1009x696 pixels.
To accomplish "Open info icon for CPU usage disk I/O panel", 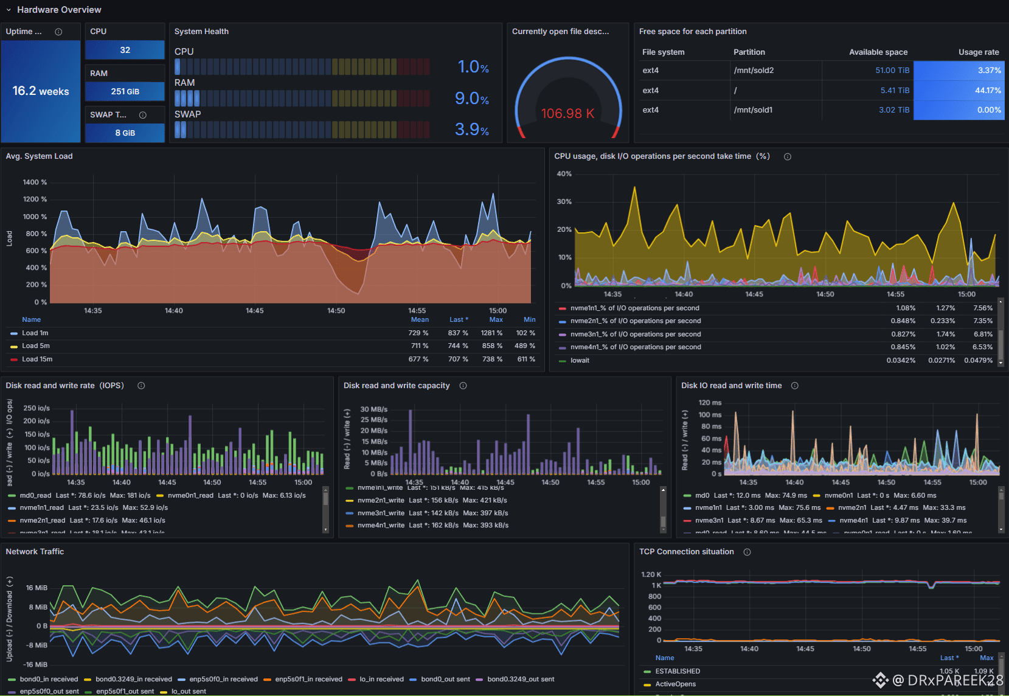I will 788,157.
